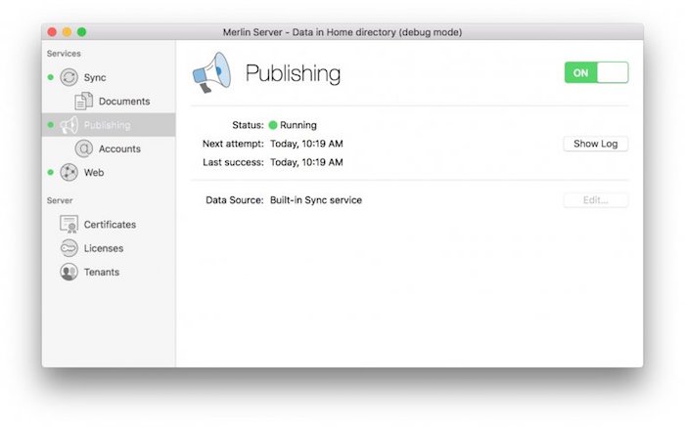Viewport: 685px width, 427px height.
Task: Open Tenants in Server section
Action: click(102, 272)
